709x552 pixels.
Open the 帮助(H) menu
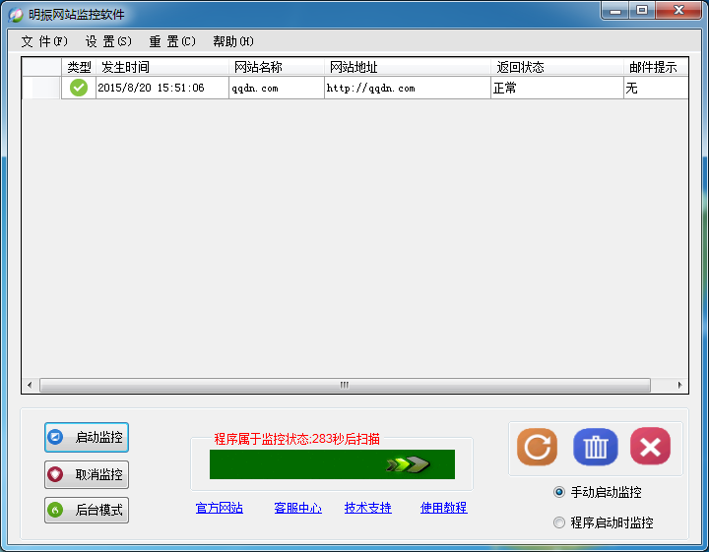(233, 41)
